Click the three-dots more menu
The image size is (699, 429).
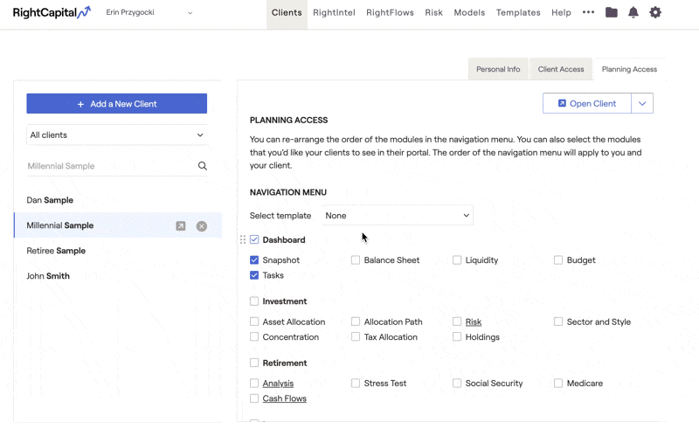[x=588, y=12]
